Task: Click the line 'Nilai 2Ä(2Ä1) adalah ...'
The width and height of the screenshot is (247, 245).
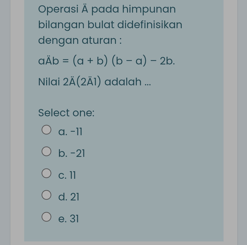Action: pyautogui.click(x=95, y=81)
